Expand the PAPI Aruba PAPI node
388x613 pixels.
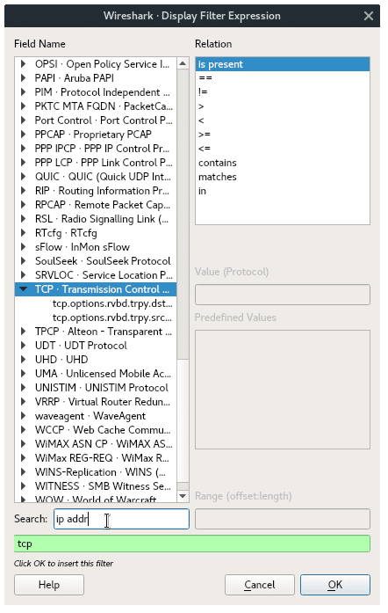(x=23, y=78)
